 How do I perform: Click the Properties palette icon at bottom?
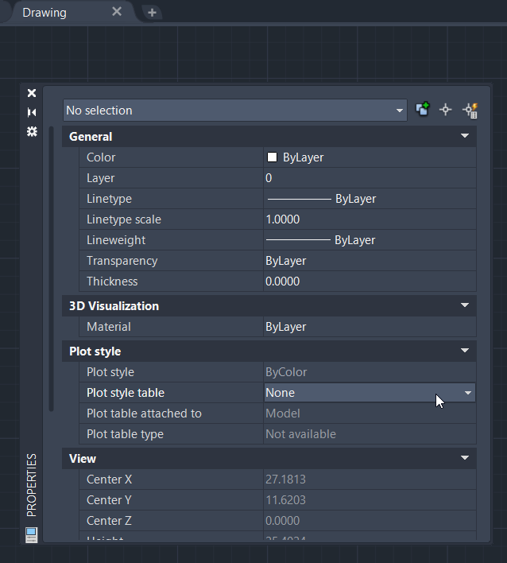pos(32,534)
